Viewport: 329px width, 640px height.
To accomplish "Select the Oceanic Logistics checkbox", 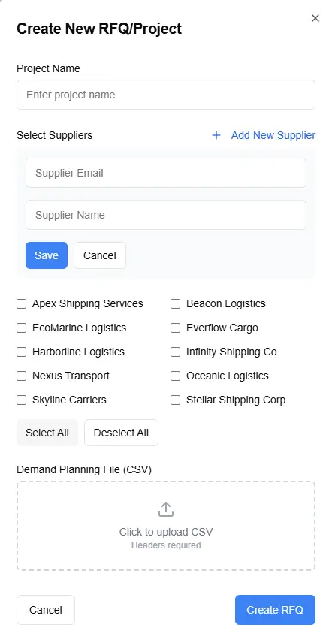I will (x=175, y=376).
